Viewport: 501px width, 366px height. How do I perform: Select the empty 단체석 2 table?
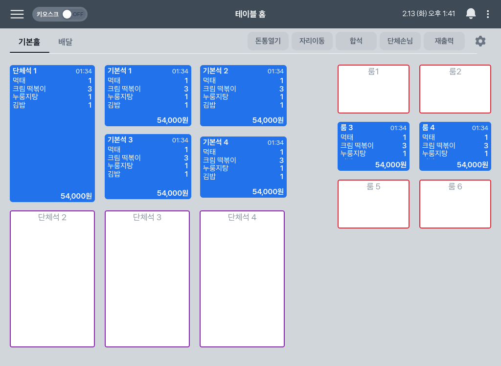pyautogui.click(x=52, y=279)
